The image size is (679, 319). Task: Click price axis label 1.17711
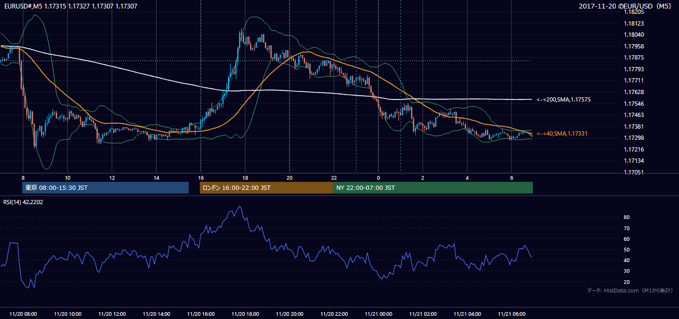pos(633,80)
